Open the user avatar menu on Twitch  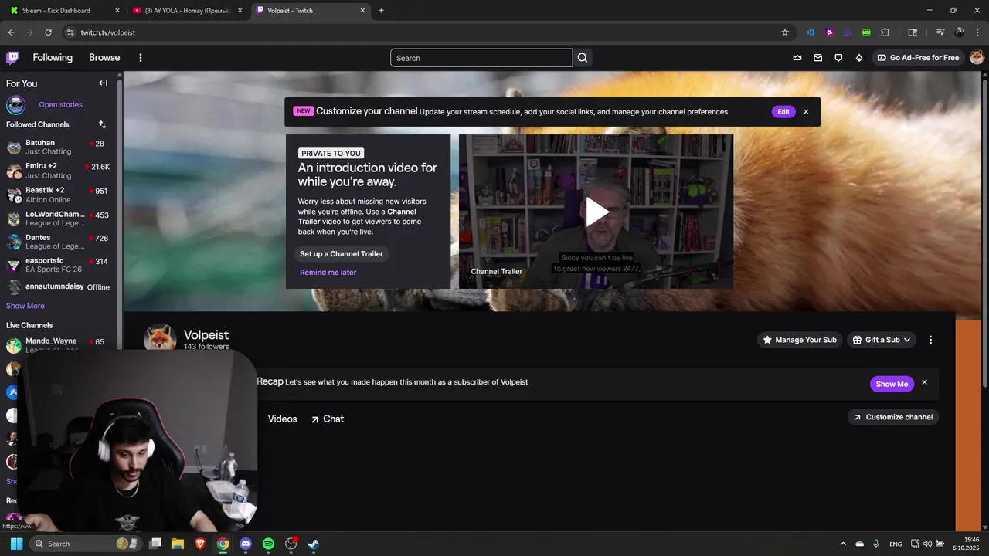pyautogui.click(x=977, y=58)
